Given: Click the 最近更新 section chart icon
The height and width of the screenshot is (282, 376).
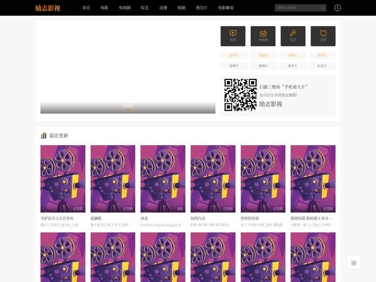Looking at the screenshot, I should click(43, 135).
